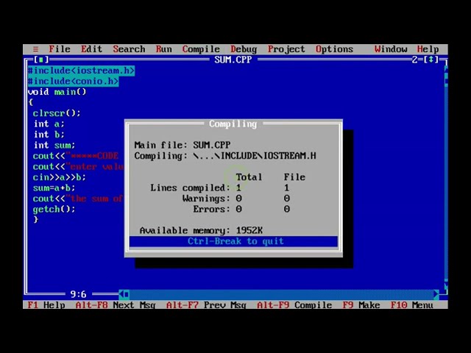The image size is (471, 353).
Task: Click F9 Make in status bar
Action: tap(361, 305)
